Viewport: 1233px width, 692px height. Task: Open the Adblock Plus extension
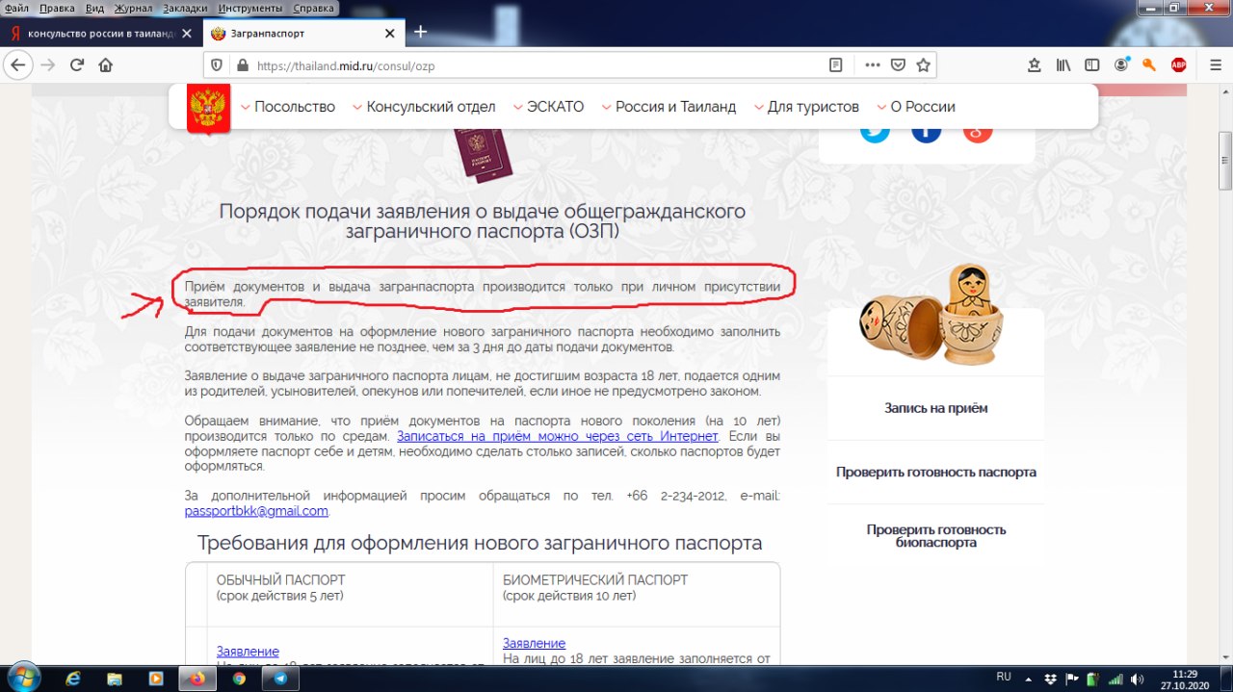pos(1178,65)
